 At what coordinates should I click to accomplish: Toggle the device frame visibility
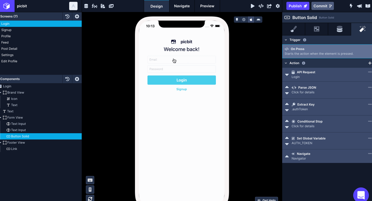click(x=90, y=189)
